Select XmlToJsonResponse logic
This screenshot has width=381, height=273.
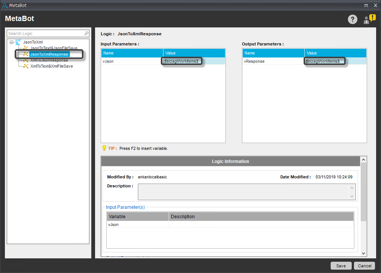[x=49, y=60]
